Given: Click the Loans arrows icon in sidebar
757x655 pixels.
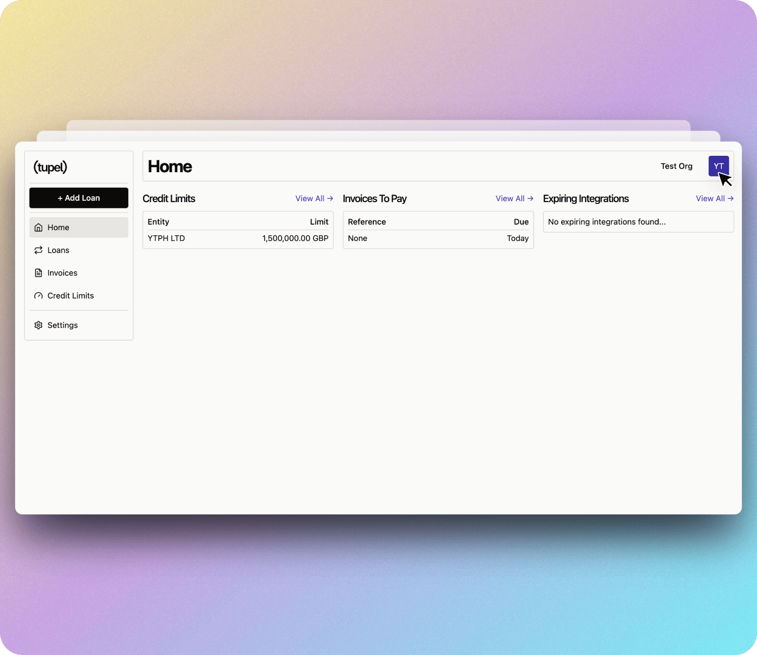Looking at the screenshot, I should pyautogui.click(x=38, y=250).
